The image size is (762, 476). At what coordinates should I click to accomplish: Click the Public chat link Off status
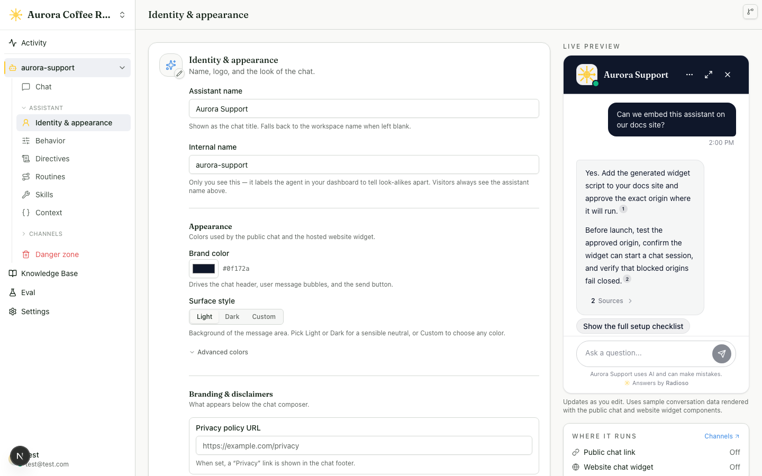(x=735, y=452)
